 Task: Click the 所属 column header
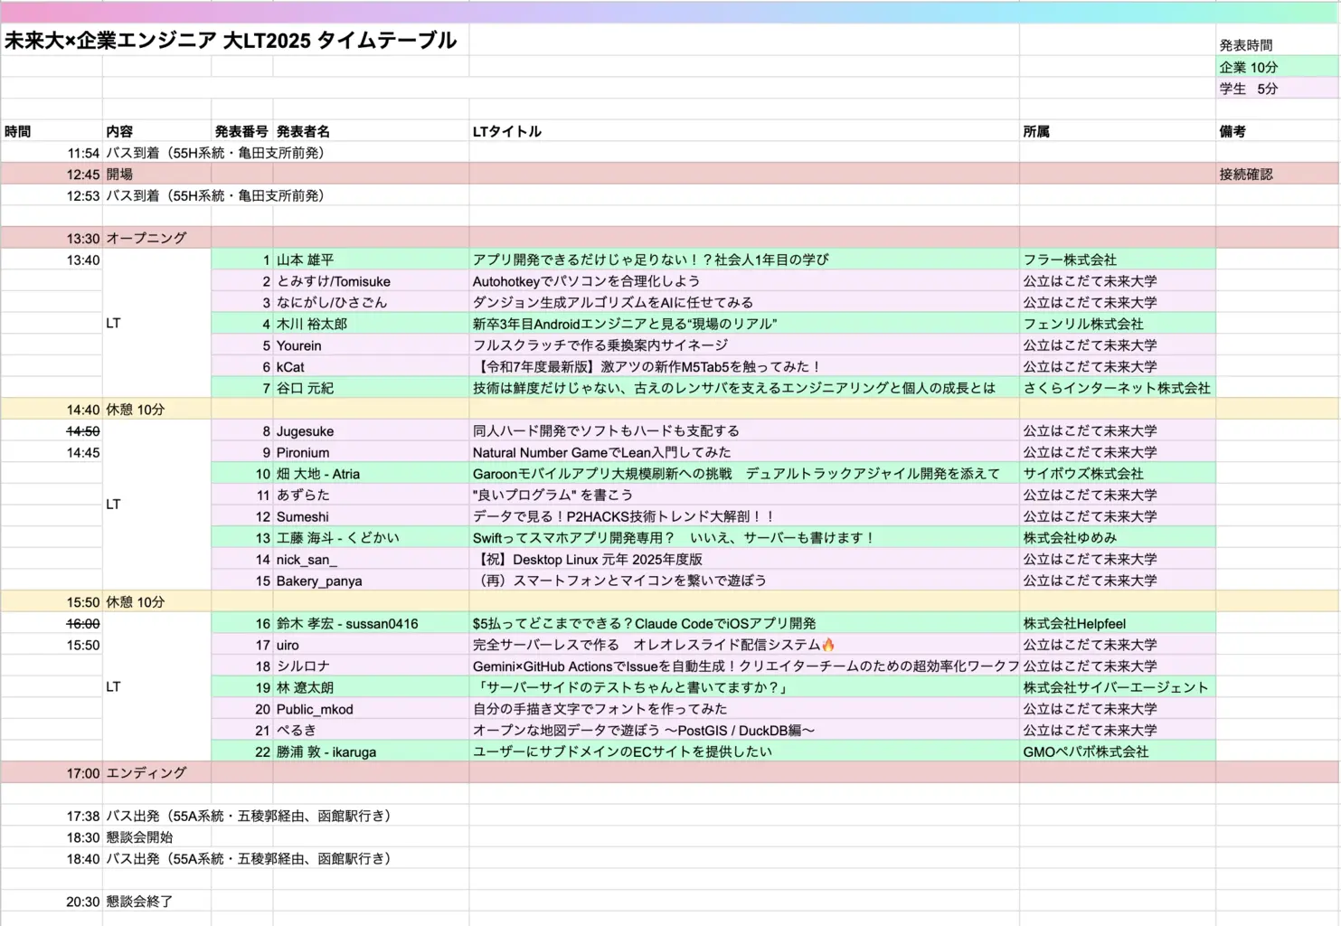pyautogui.click(x=1036, y=131)
